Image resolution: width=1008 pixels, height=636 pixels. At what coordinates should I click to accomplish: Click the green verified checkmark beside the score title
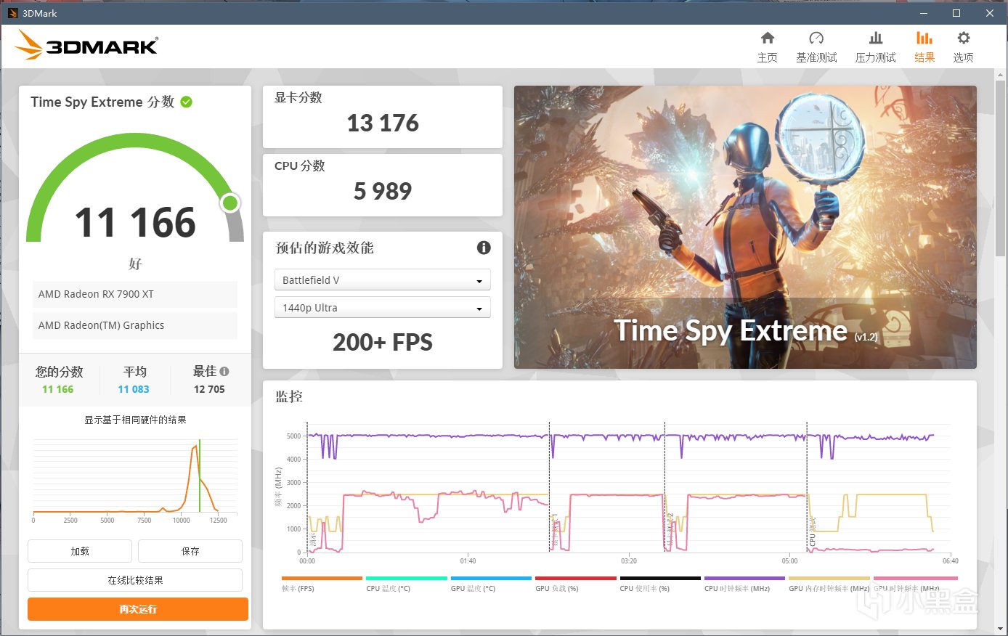click(186, 102)
